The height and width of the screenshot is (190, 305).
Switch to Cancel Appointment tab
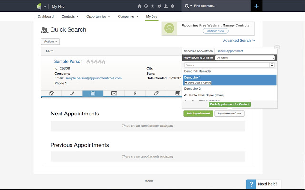click(230, 51)
